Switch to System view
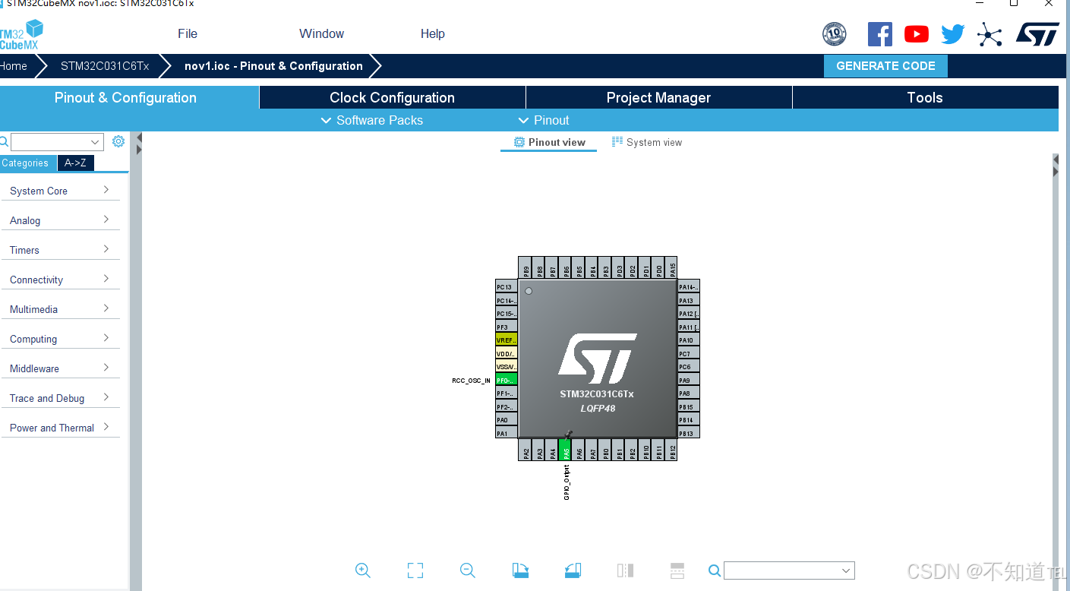 click(x=647, y=142)
